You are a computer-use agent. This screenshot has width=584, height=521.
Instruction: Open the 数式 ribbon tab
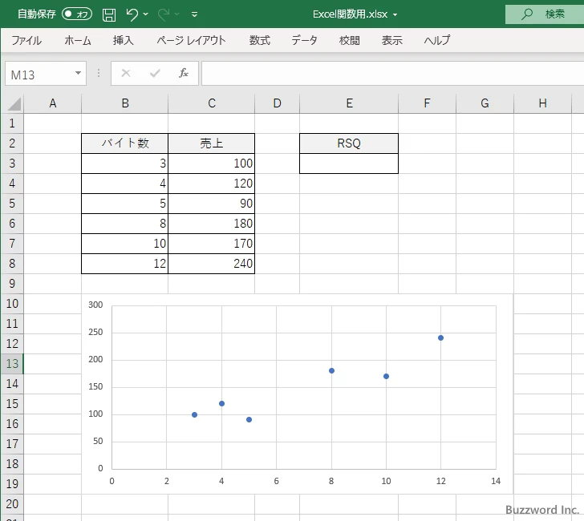pos(260,40)
